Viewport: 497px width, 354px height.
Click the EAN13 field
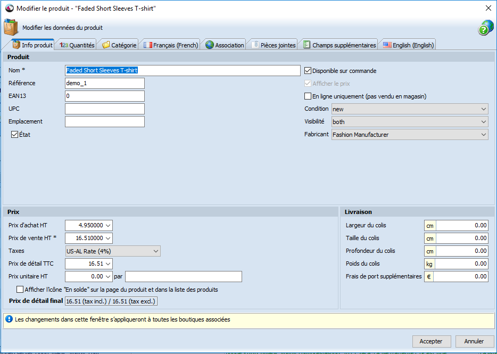pos(105,96)
